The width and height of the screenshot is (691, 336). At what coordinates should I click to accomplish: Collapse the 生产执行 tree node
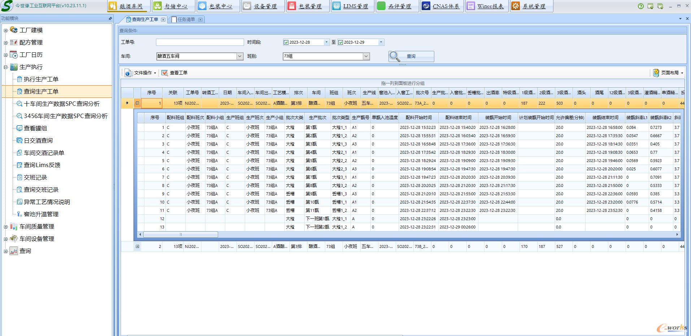[5, 67]
